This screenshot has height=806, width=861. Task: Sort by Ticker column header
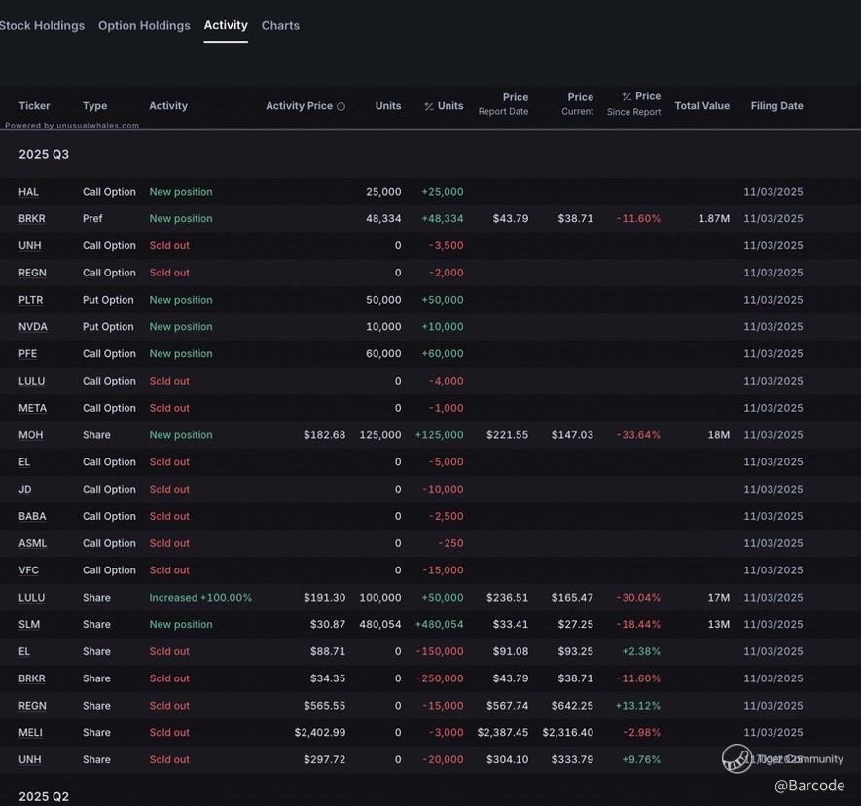tap(34, 105)
